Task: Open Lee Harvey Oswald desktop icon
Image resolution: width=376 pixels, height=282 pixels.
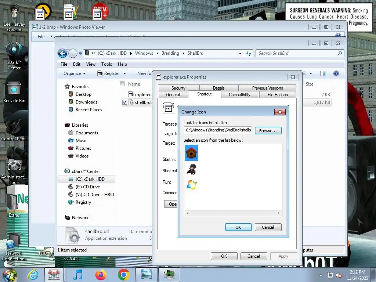Action: click(x=14, y=18)
